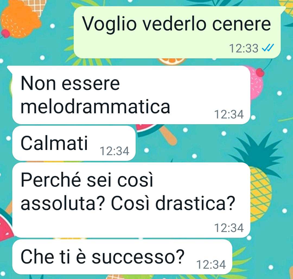Select the 'Che ti è successo?' message

(x=122, y=257)
